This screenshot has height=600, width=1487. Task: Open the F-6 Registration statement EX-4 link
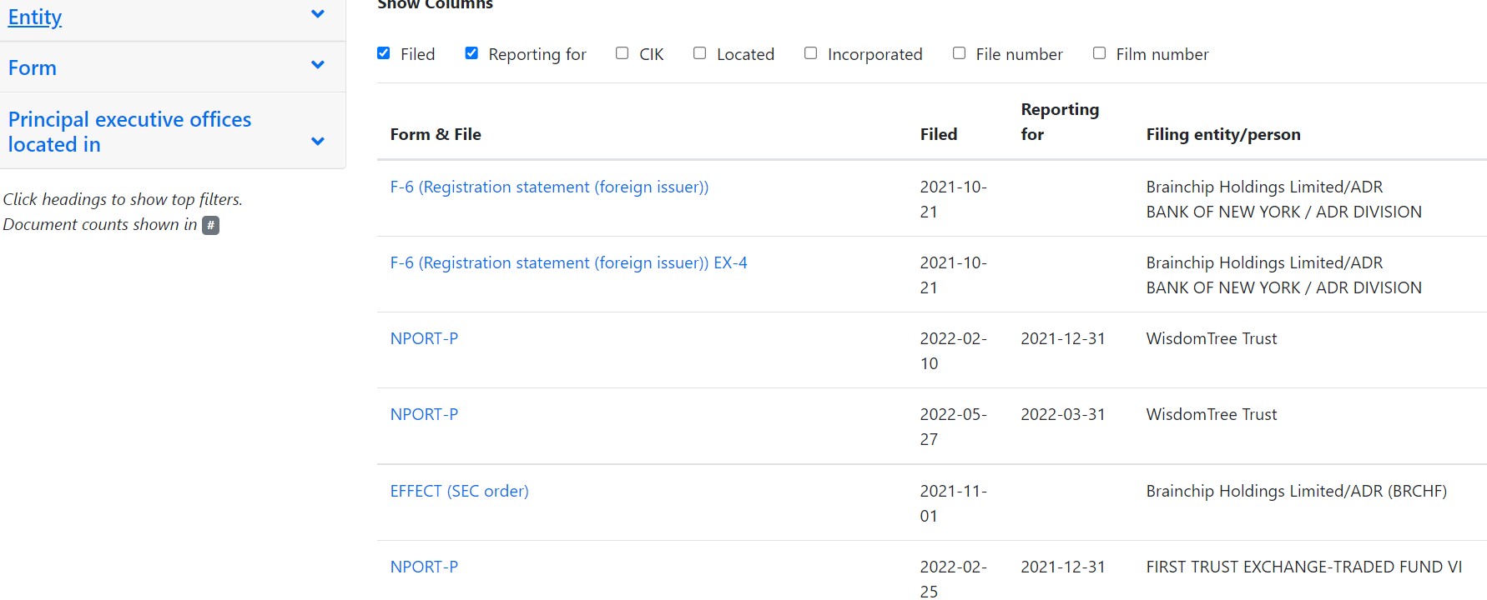[x=568, y=263]
